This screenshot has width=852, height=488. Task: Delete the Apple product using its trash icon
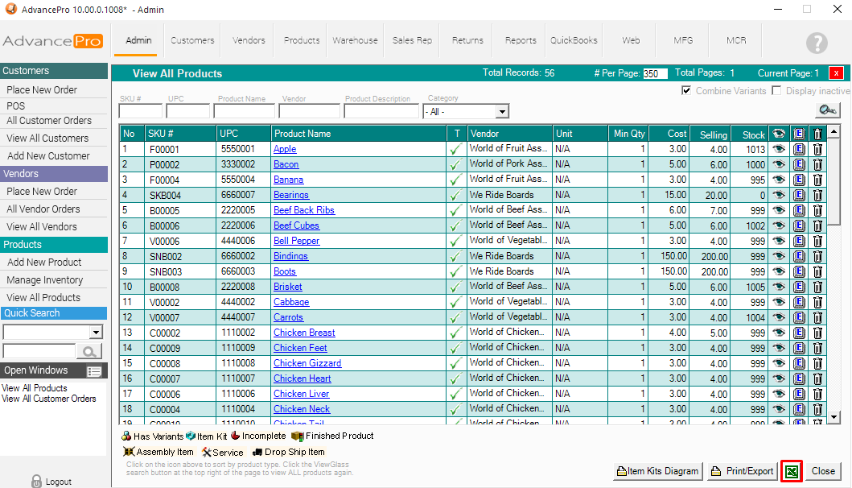(x=817, y=149)
